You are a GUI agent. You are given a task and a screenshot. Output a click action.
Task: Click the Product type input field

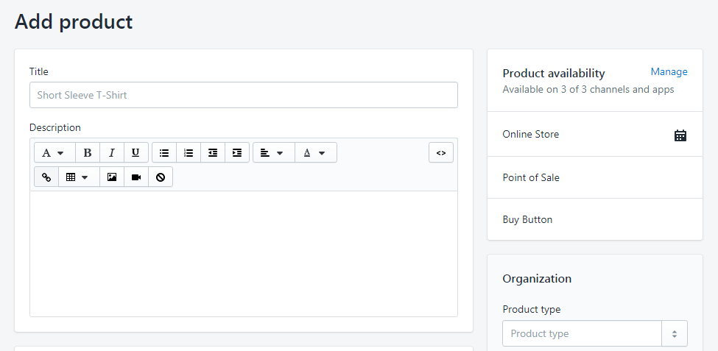click(x=582, y=333)
